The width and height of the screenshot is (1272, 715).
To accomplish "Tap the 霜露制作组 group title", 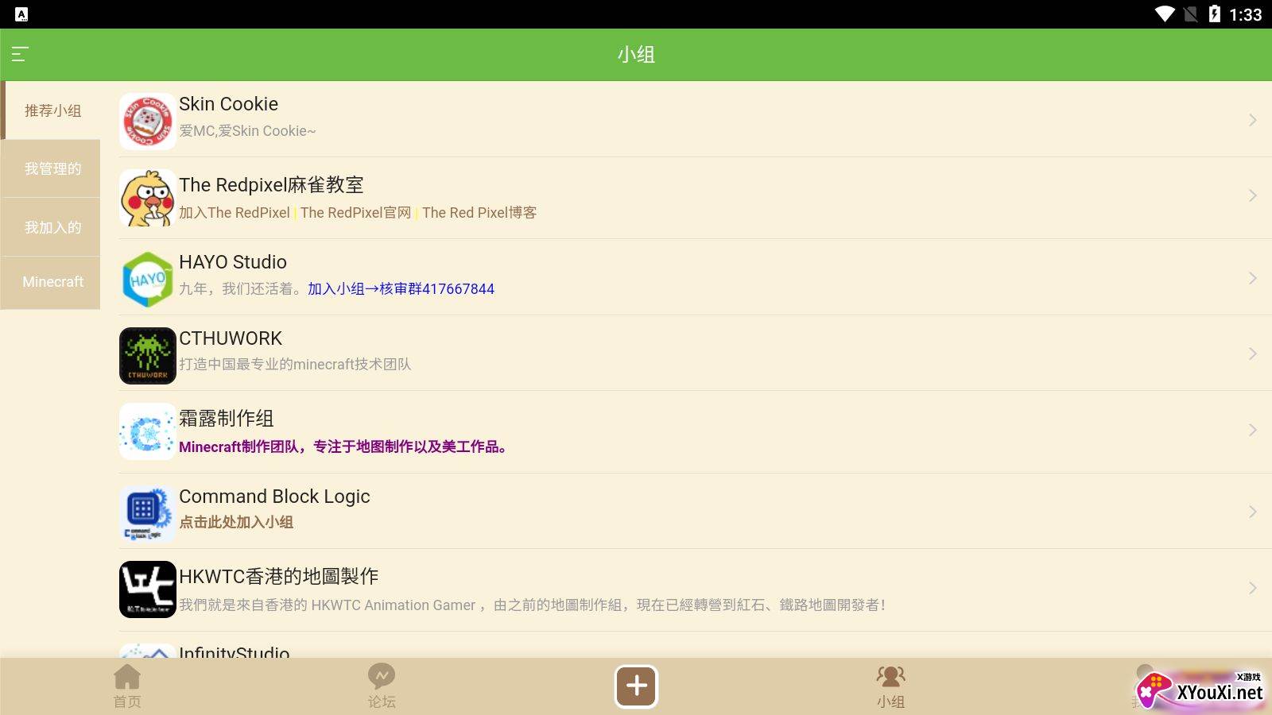I will coord(227,418).
